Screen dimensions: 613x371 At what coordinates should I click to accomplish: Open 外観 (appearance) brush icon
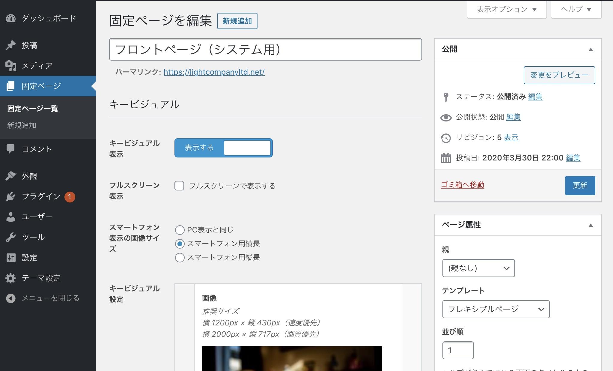[11, 176]
